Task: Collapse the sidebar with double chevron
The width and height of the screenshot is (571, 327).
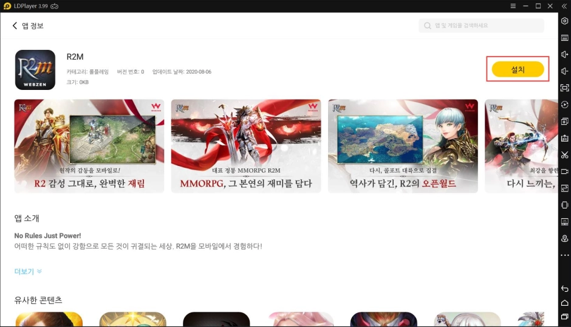Action: (x=564, y=6)
